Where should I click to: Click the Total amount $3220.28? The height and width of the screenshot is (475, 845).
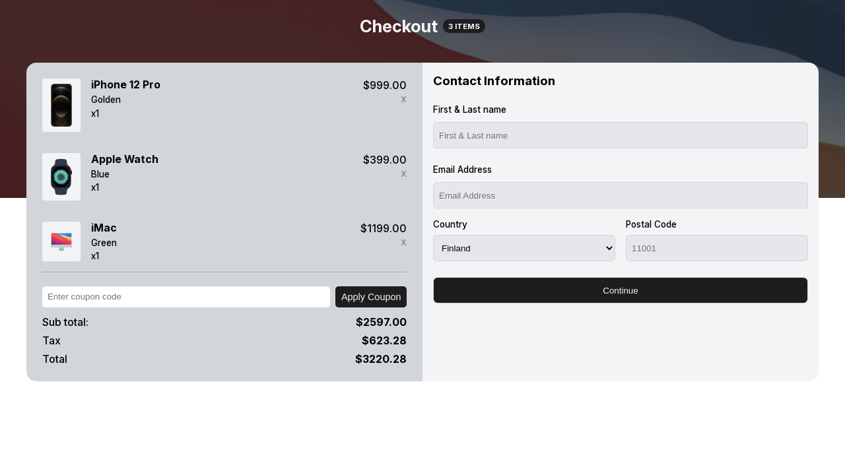click(381, 359)
